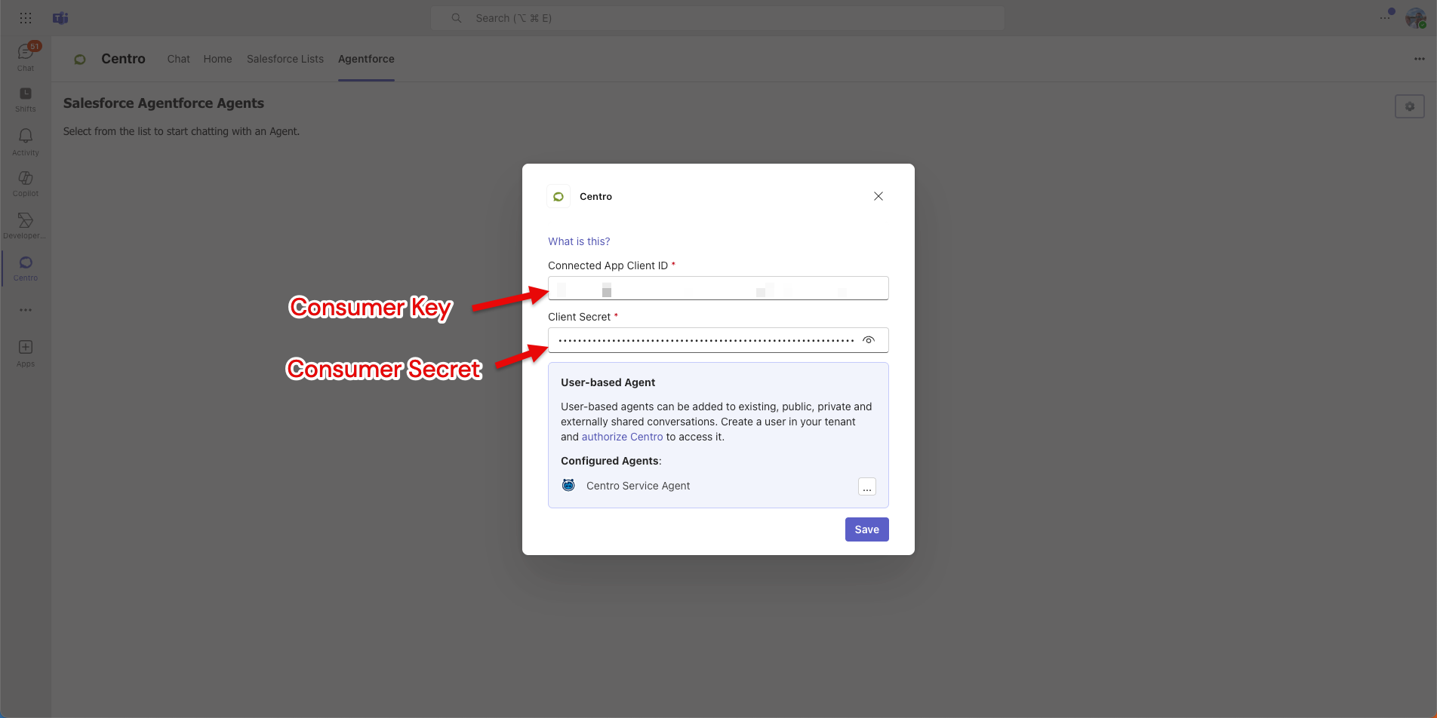Expand more apps ellipsis in sidebar
Screen dimensions: 1437x718
click(x=26, y=310)
